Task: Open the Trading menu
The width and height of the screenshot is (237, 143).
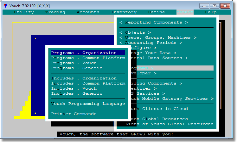Action: coord(55,12)
